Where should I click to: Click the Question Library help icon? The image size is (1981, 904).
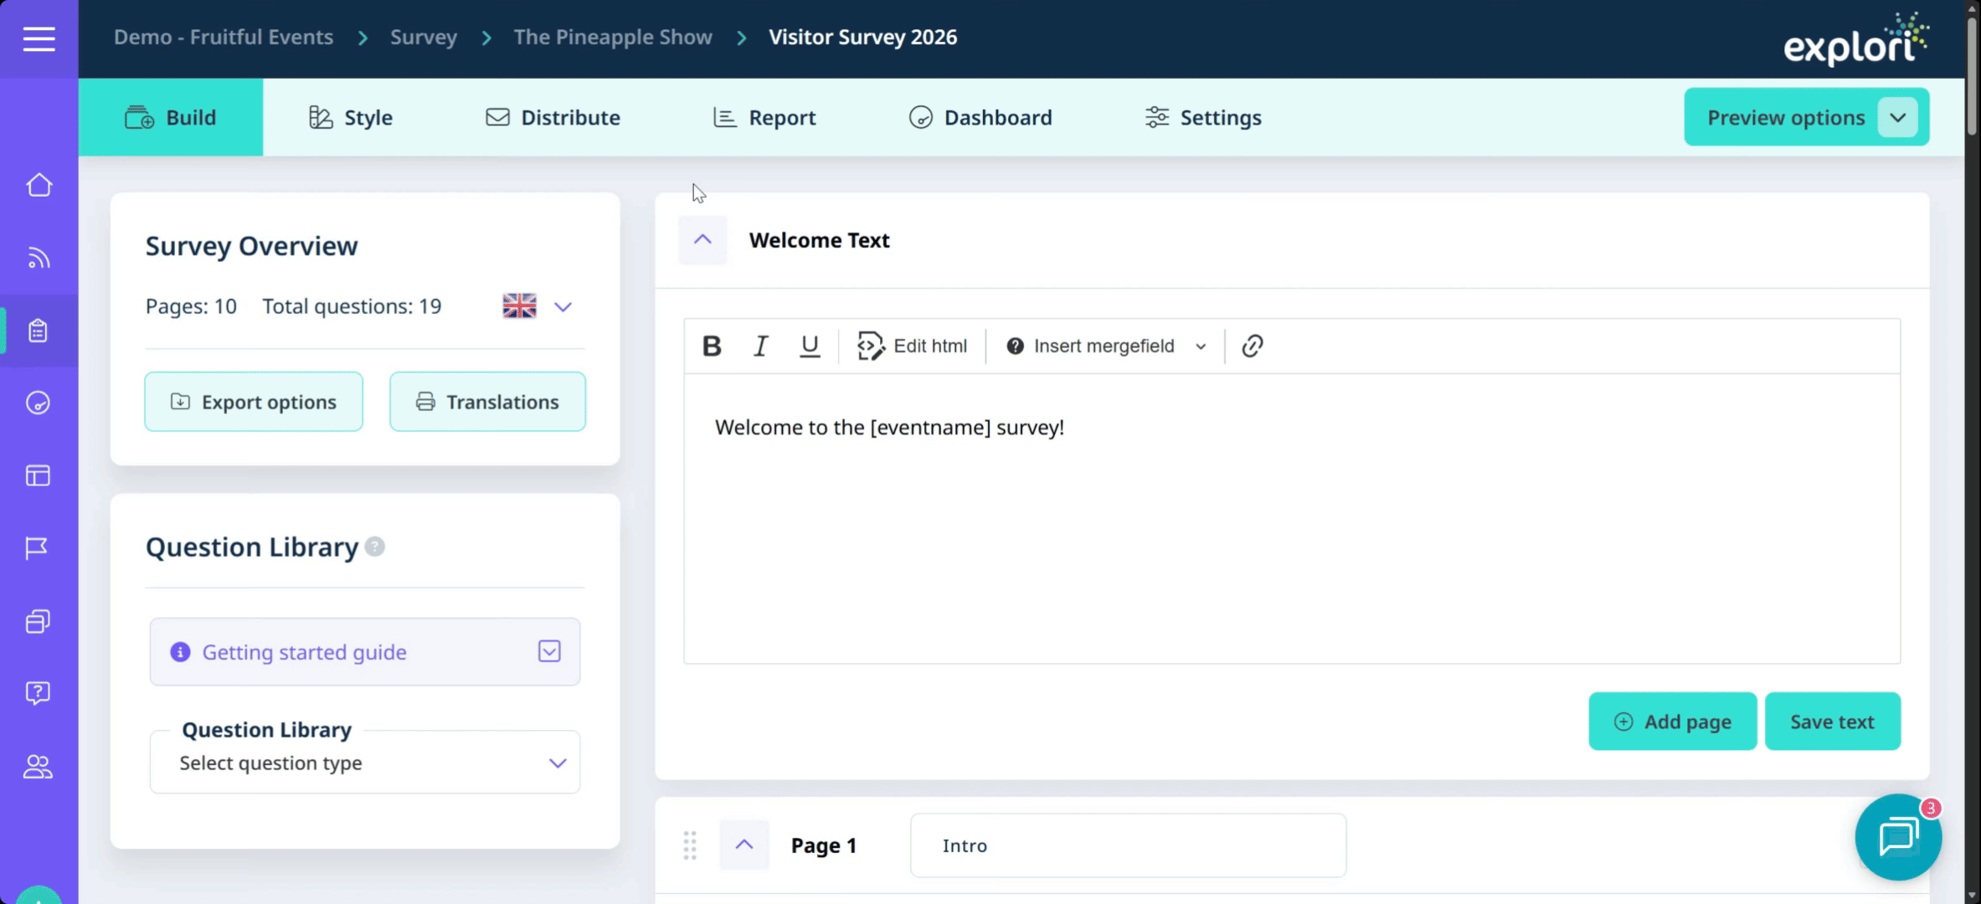375,547
